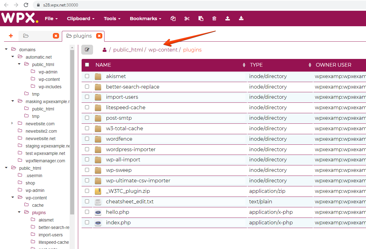Click the Download icon

(241, 19)
